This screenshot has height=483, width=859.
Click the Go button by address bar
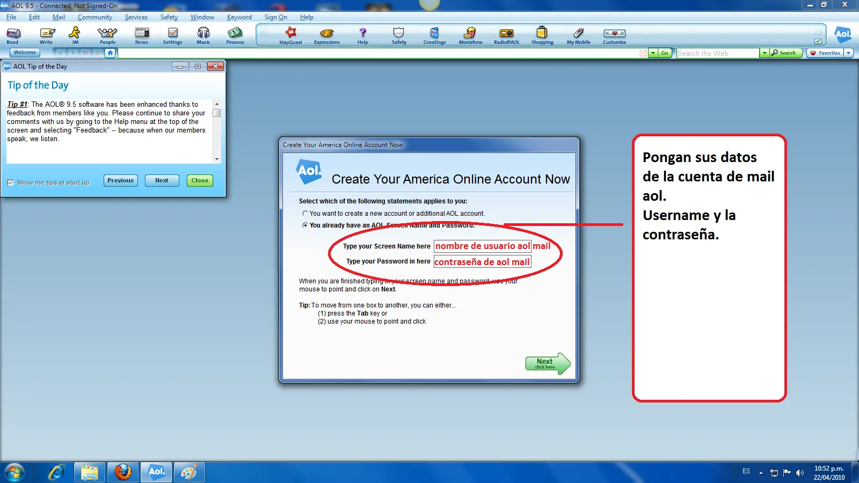click(x=665, y=53)
